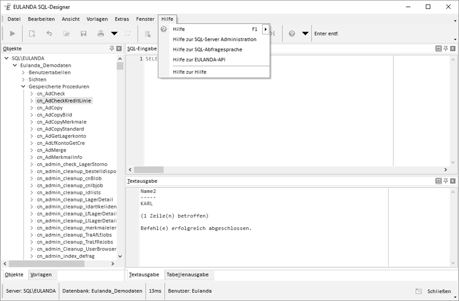The height and width of the screenshot is (301, 459).
Task: Click the Open folder toolbar icon
Action: pyautogui.click(x=67, y=33)
